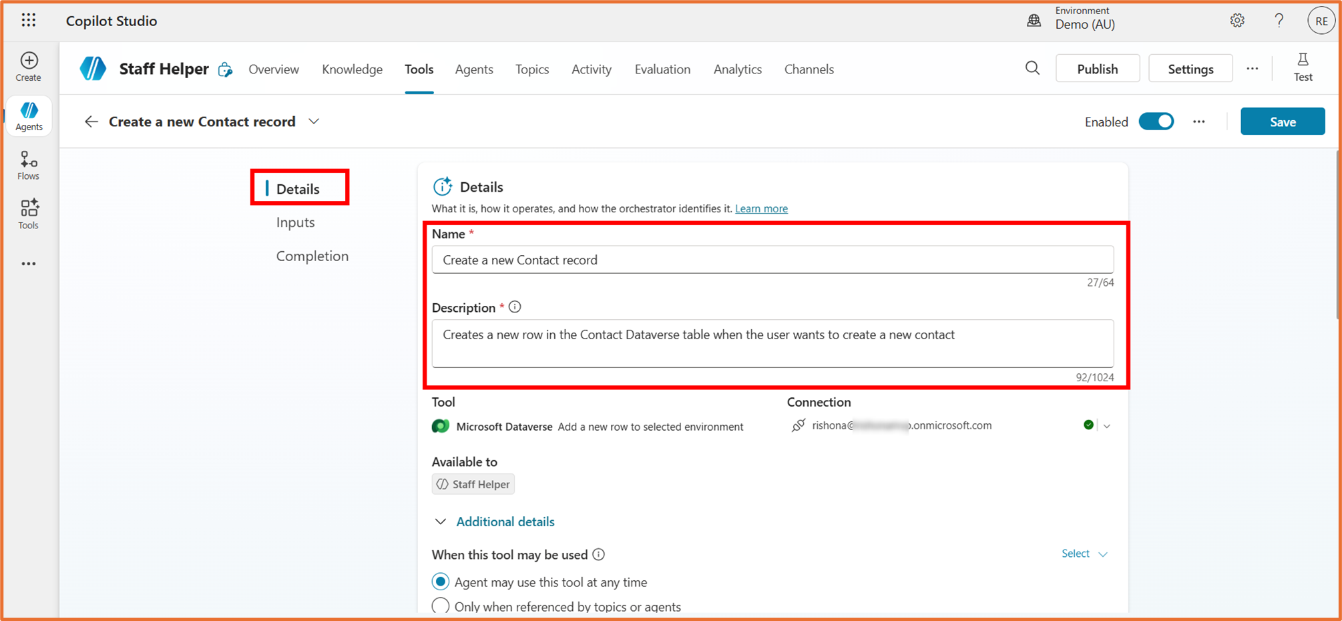Open the Learn more link
Screen dimensions: 1342x621
pos(761,208)
